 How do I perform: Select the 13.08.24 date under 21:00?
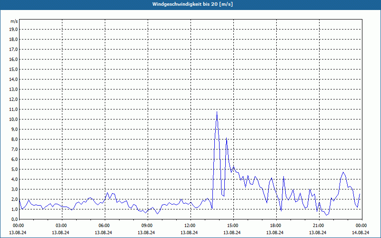pyautogui.click(x=318, y=232)
